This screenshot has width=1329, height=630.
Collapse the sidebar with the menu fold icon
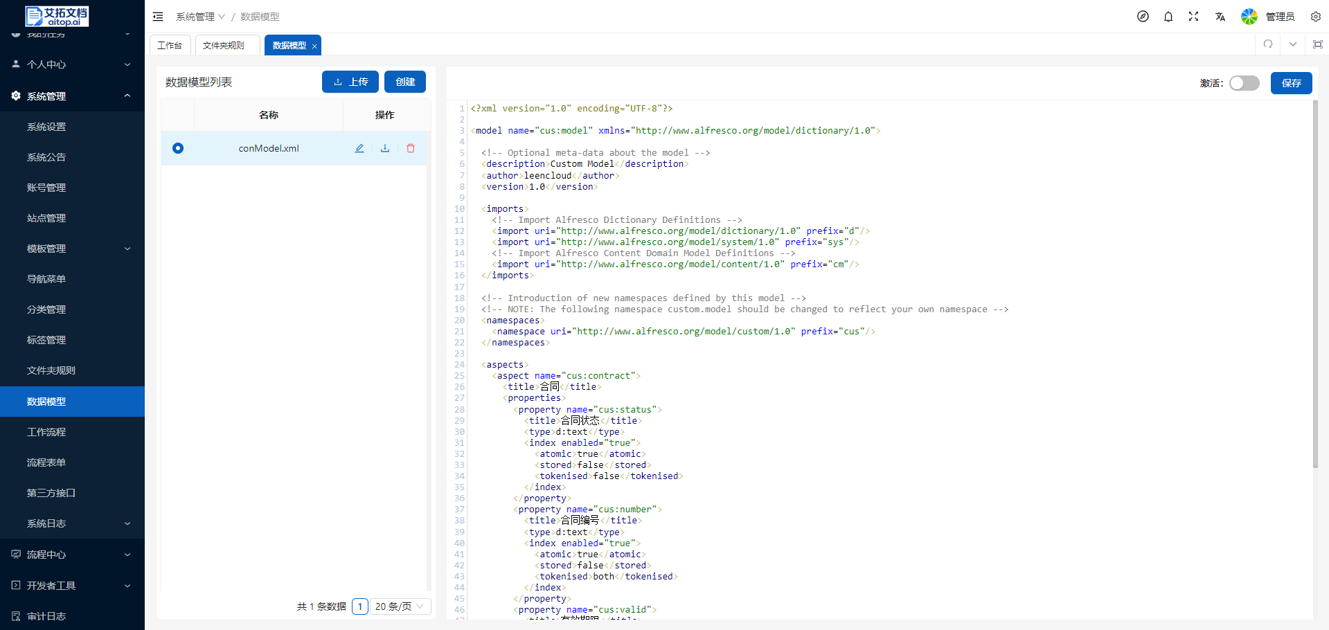[x=158, y=17]
